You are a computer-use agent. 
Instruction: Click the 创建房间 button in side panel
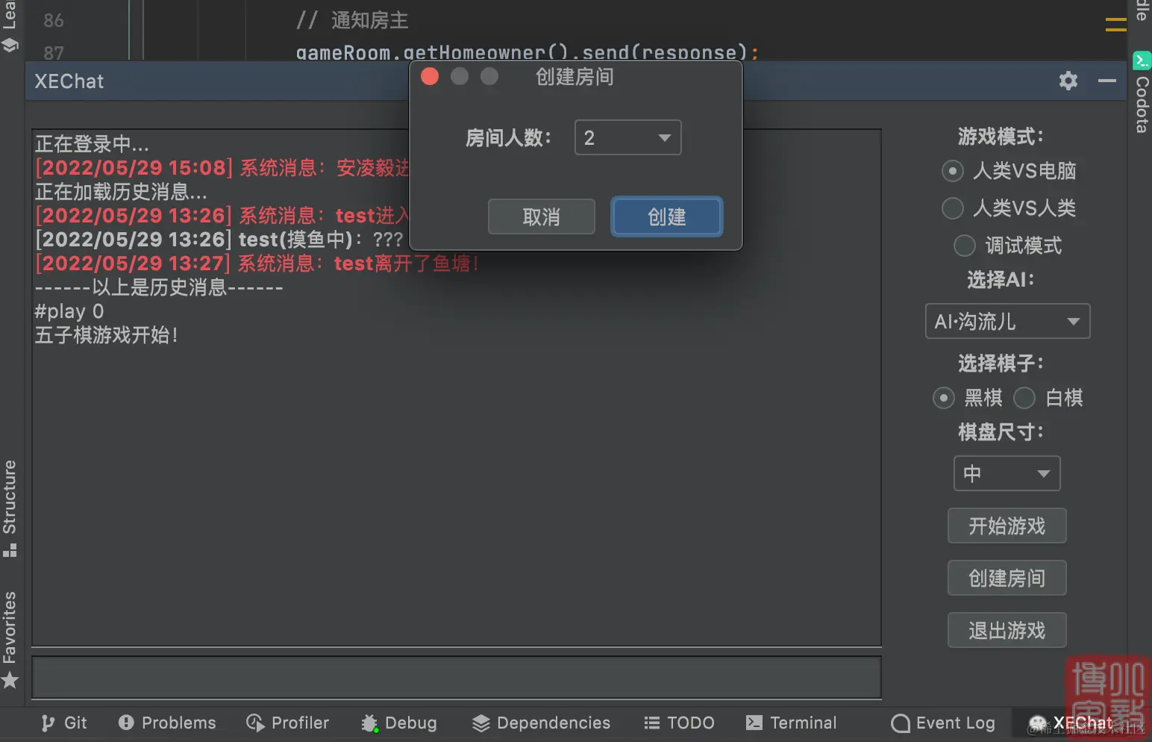1007,579
